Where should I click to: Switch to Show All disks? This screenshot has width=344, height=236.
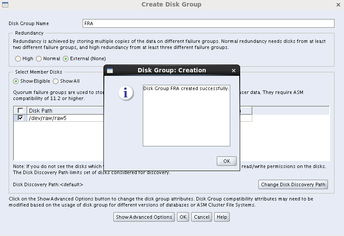[x=55, y=81]
